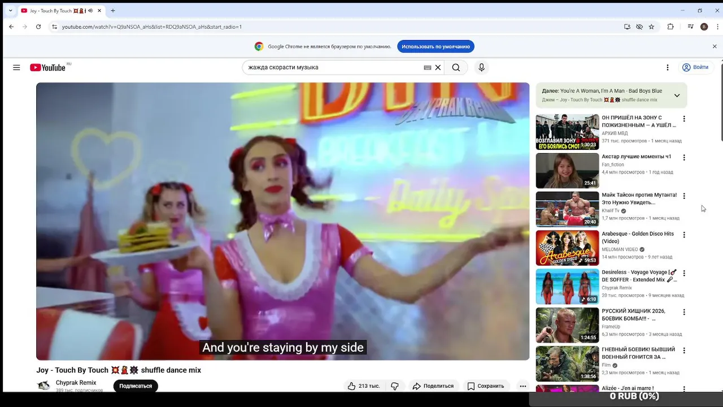Image resolution: width=723 pixels, height=407 pixels.
Task: Click the YouTube search input field
Action: pyautogui.click(x=334, y=67)
